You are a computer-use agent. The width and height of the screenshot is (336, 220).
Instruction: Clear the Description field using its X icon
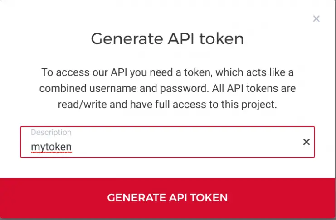(307, 142)
